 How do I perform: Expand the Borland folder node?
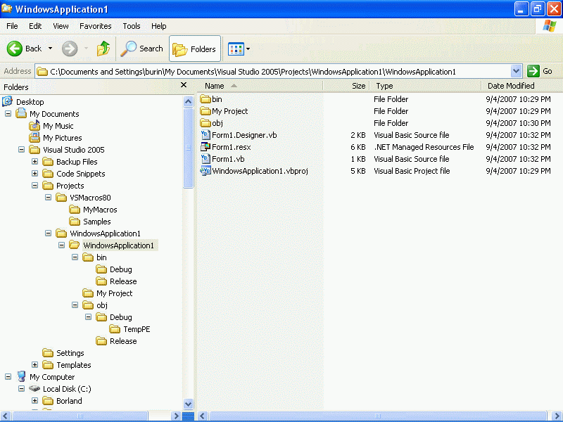coord(34,401)
